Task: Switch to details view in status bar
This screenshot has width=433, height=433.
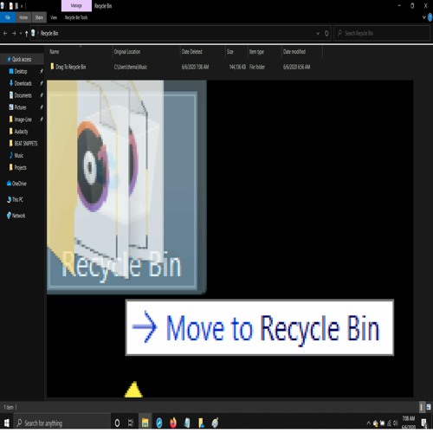Action: [422, 407]
